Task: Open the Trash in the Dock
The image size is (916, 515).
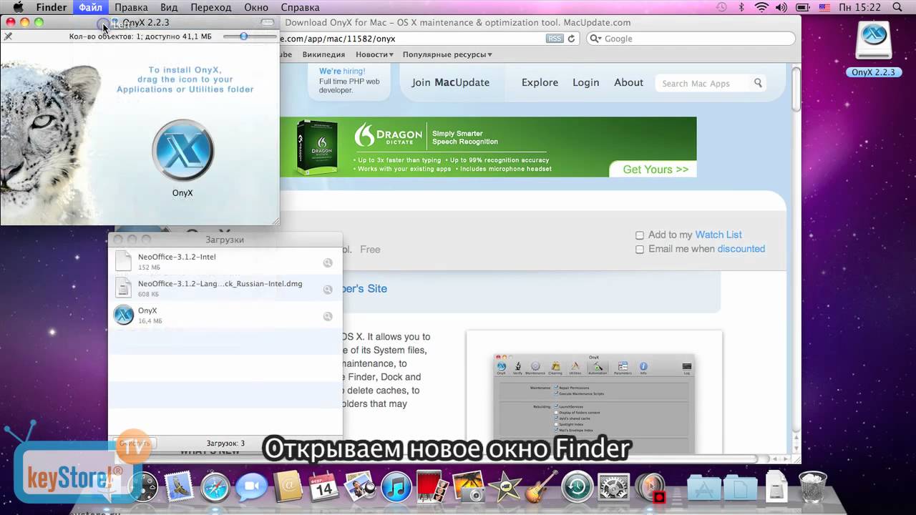Action: 812,488
